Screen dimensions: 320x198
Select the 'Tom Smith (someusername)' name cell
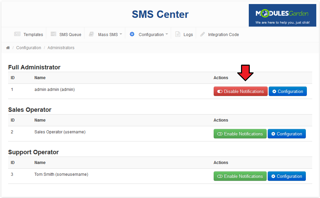click(x=61, y=174)
